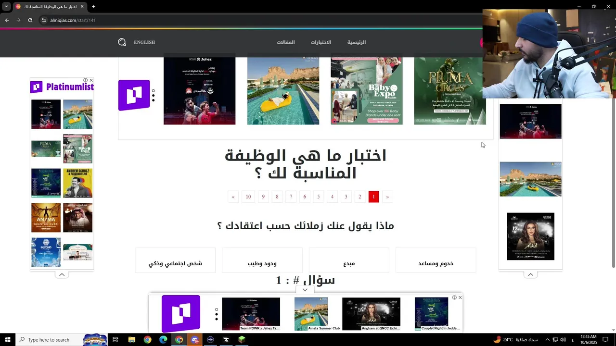Go to question page 9 in pagination

tap(263, 197)
